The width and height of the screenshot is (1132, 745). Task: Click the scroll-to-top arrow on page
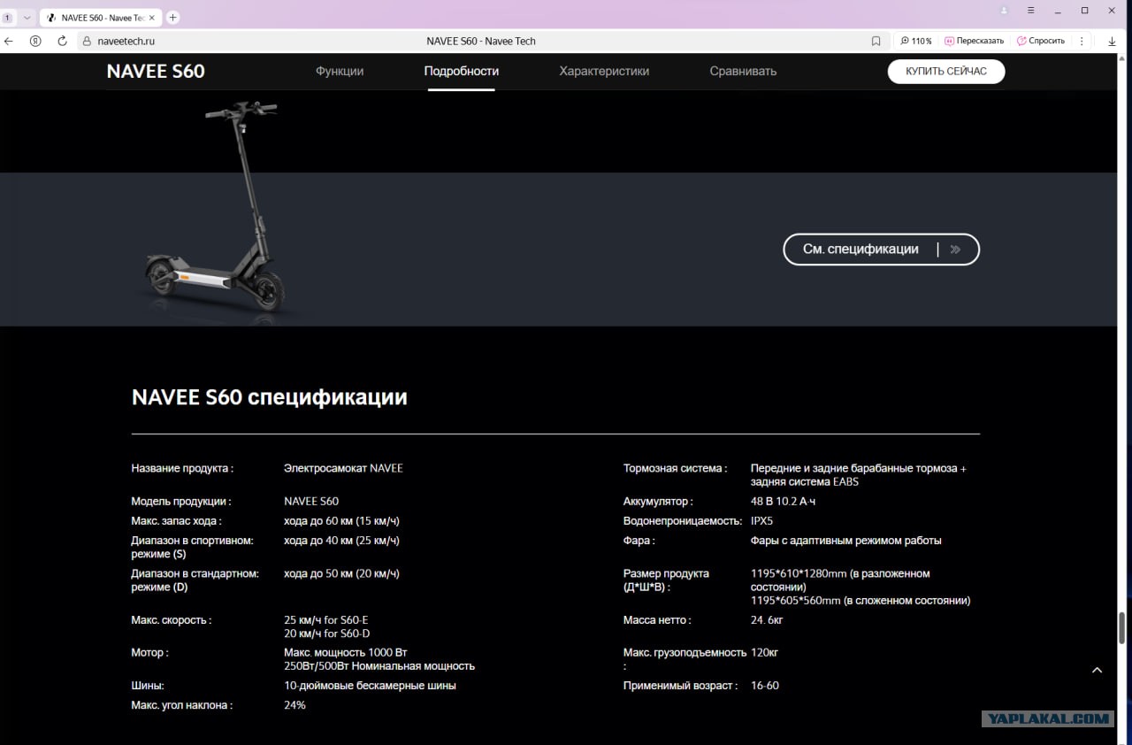pos(1097,670)
